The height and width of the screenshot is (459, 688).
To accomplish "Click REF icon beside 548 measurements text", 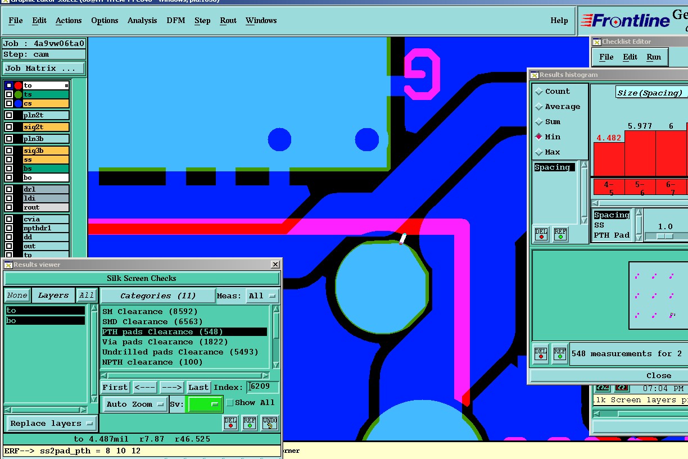I will [x=560, y=353].
